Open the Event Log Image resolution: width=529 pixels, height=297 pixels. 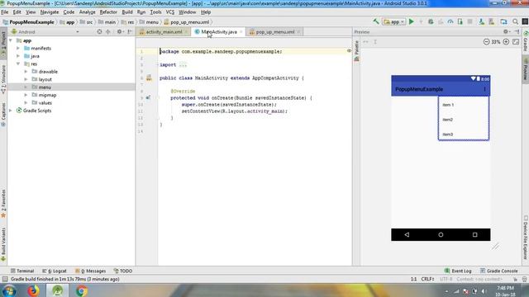pyautogui.click(x=458, y=271)
